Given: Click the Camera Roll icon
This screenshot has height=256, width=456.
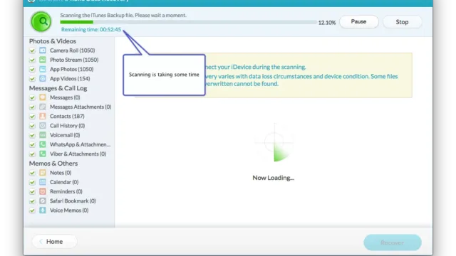Looking at the screenshot, I should click(43, 50).
